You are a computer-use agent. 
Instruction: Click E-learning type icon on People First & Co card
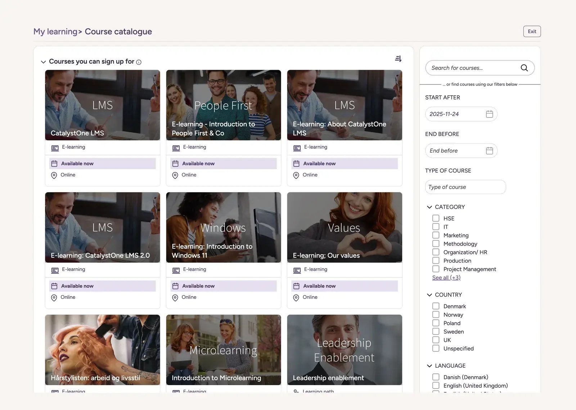(176, 148)
